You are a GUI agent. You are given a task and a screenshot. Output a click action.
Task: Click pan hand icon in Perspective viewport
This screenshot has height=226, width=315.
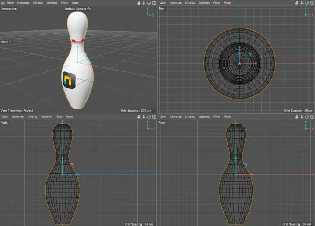(139, 3)
